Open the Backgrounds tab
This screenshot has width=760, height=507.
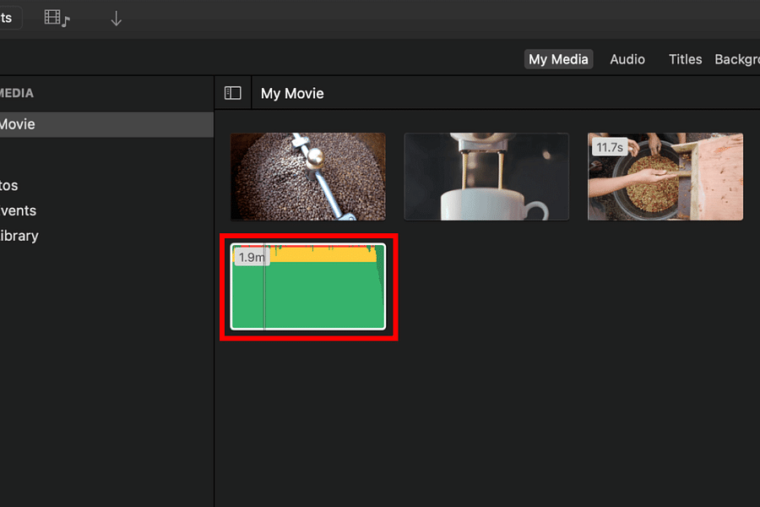(x=736, y=59)
